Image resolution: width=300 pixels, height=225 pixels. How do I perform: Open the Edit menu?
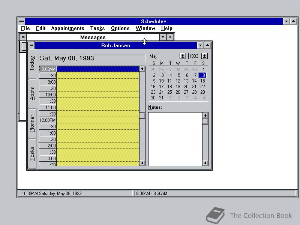tap(40, 28)
